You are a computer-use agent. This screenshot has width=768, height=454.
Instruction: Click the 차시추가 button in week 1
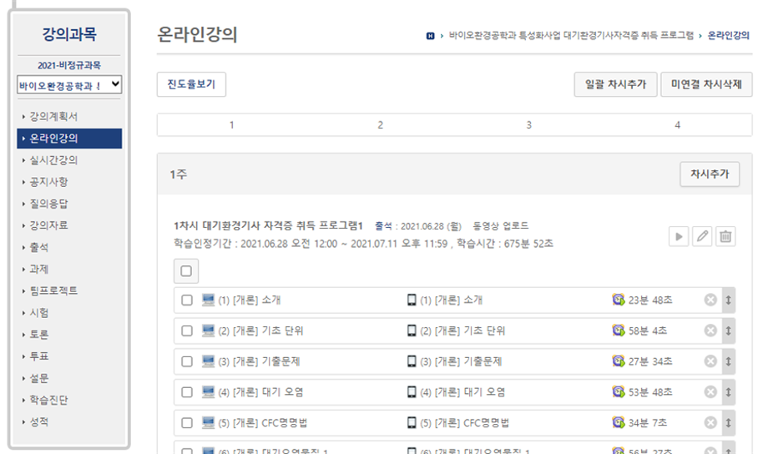(x=709, y=174)
